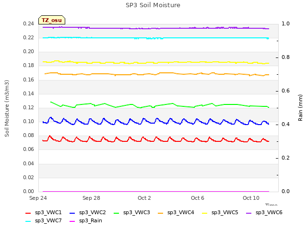Toggle the sp3_VWC3 legend entry

click(132, 212)
